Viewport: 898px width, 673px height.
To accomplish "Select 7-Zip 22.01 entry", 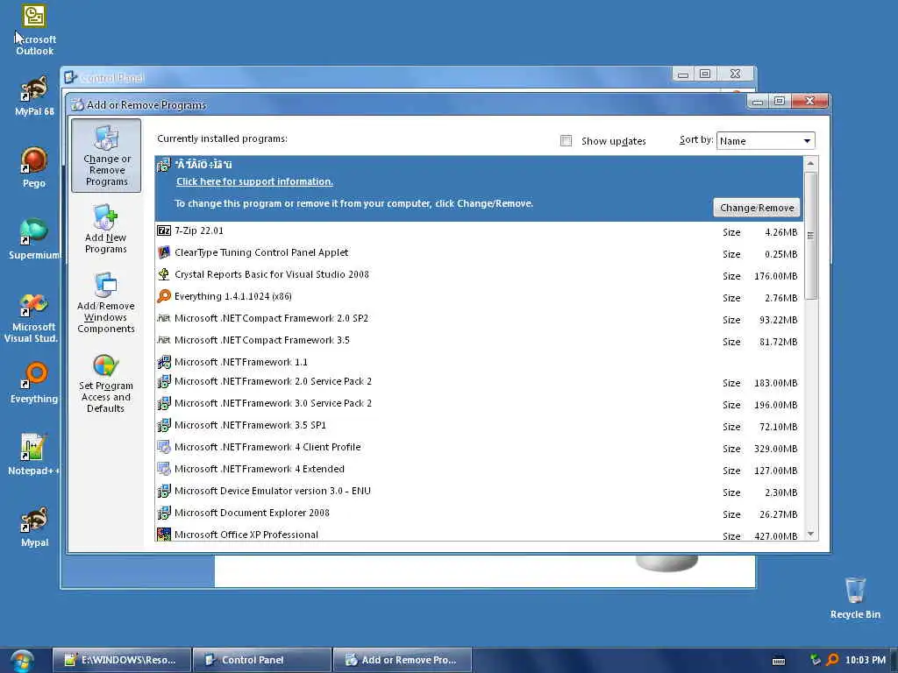I will (479, 231).
